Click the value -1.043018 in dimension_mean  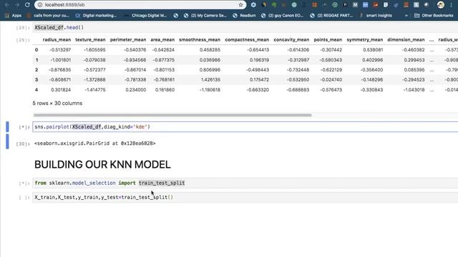[414, 90]
